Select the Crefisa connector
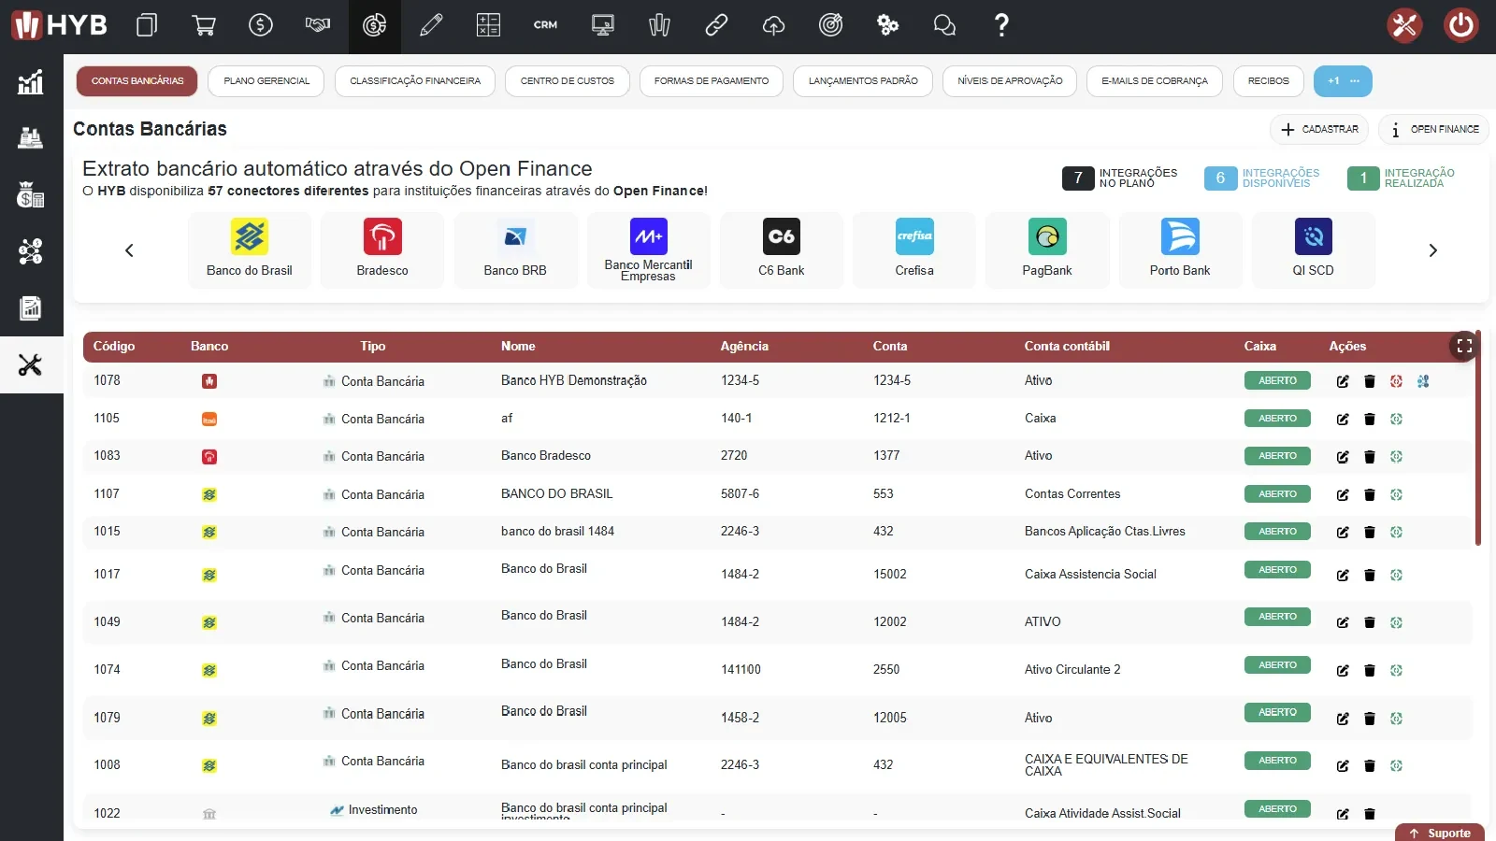1496x841 pixels. pyautogui.click(x=914, y=249)
